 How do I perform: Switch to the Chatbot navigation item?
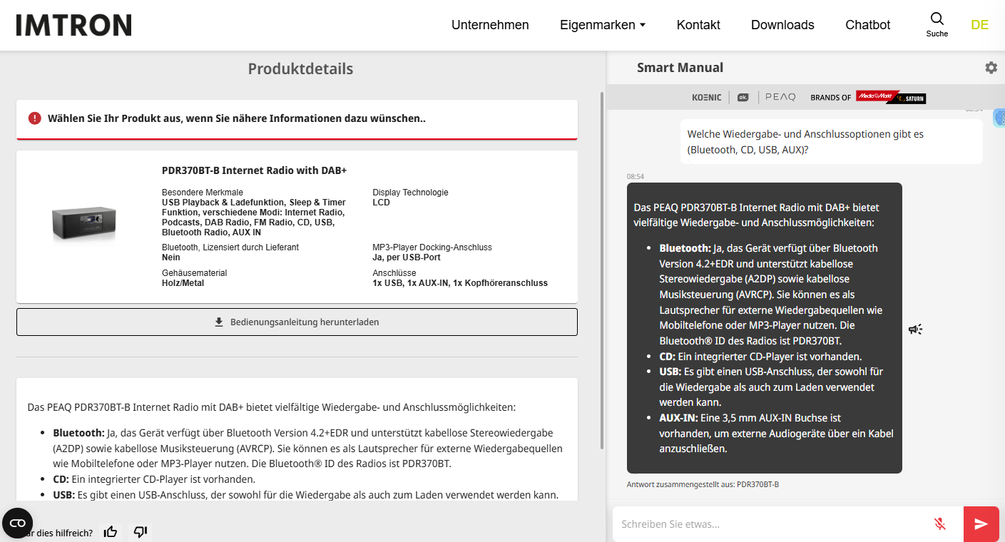[867, 24]
